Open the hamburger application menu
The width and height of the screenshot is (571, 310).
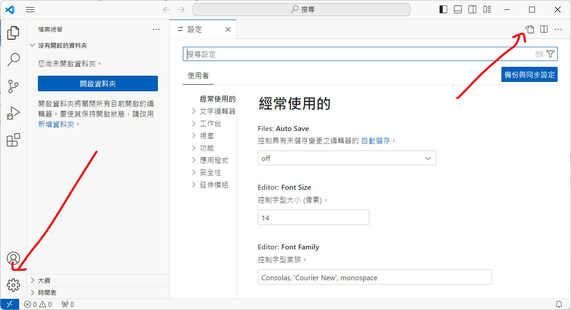pyautogui.click(x=30, y=9)
